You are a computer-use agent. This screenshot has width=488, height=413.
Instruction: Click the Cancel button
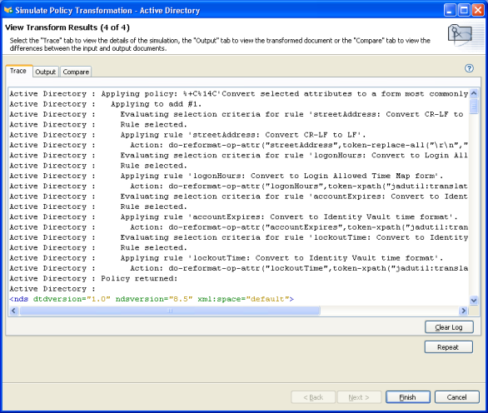click(x=456, y=397)
